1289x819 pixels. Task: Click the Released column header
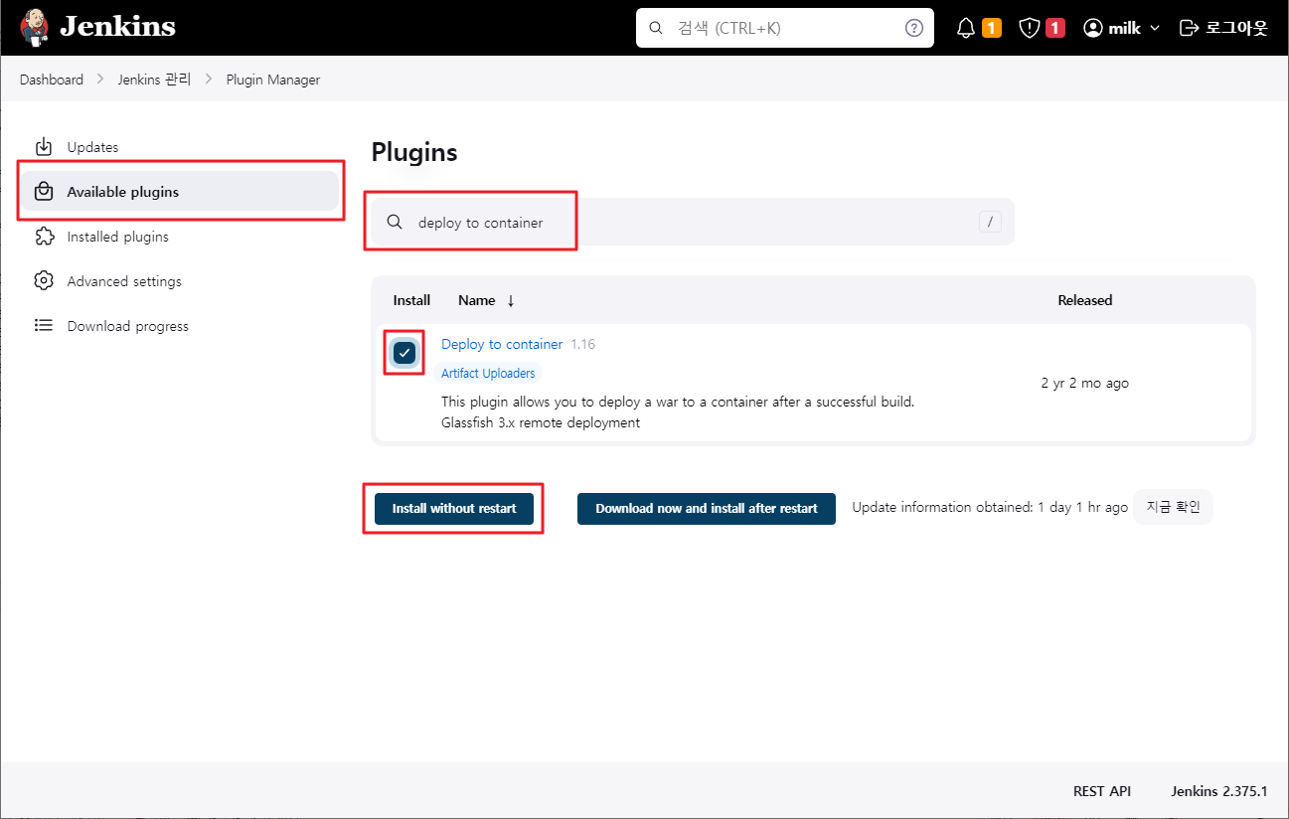coord(1085,300)
